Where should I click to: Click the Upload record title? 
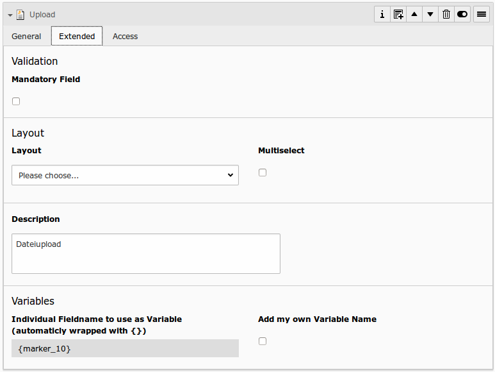[42, 15]
